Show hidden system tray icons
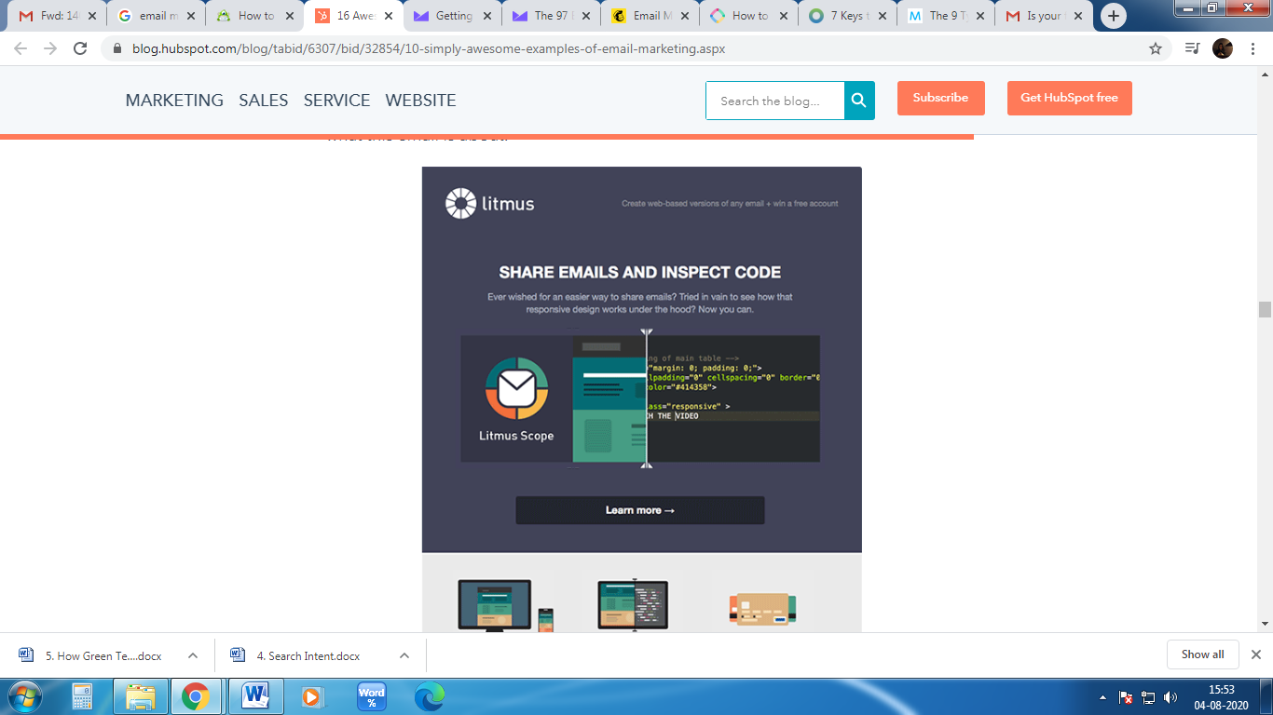 pyautogui.click(x=1102, y=697)
